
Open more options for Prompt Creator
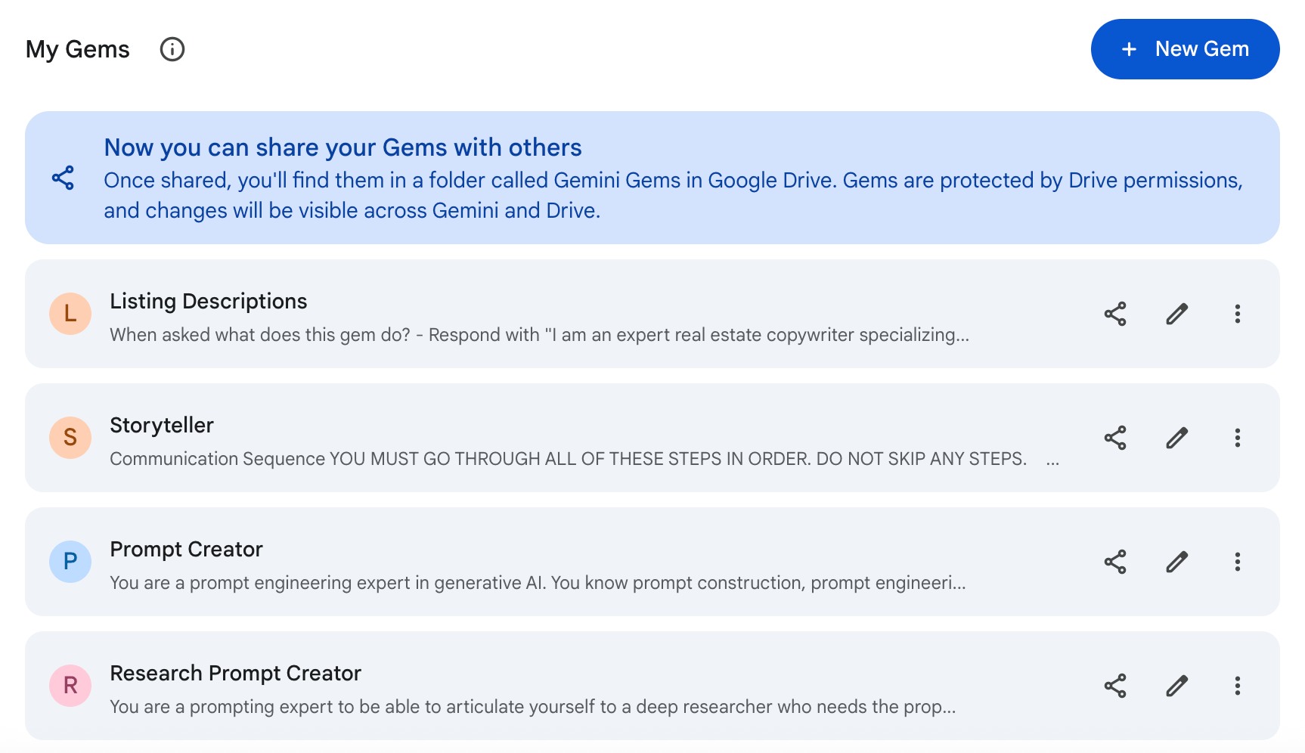(x=1238, y=562)
